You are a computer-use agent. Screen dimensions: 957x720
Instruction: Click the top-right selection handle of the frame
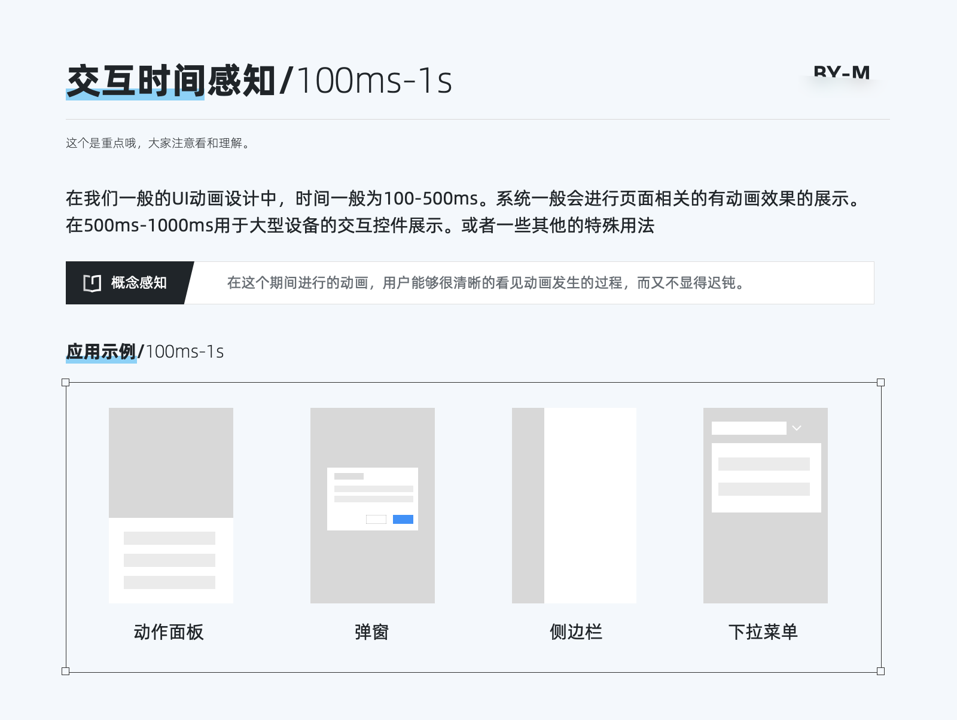(x=880, y=383)
